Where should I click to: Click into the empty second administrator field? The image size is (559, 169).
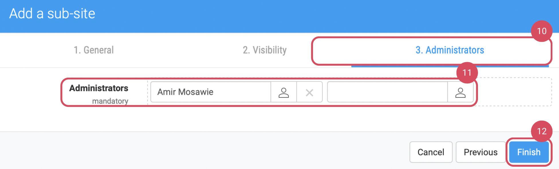(387, 92)
